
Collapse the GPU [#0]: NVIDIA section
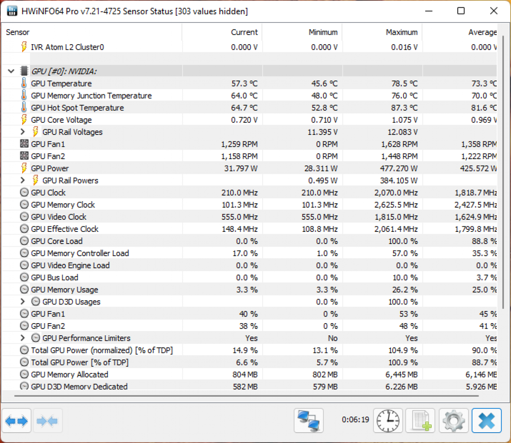click(11, 71)
